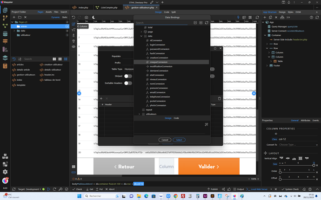Expand the data folder in the project tree
Screen dimensions: 321x200
pos(14,31)
